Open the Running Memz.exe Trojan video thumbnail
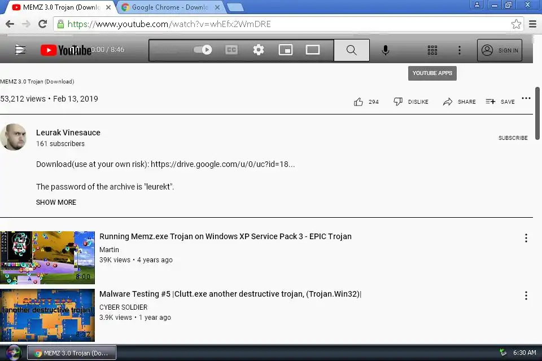The height and width of the screenshot is (361, 542). (47, 258)
